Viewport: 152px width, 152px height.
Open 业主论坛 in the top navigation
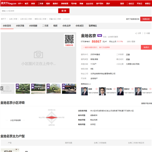90,3
